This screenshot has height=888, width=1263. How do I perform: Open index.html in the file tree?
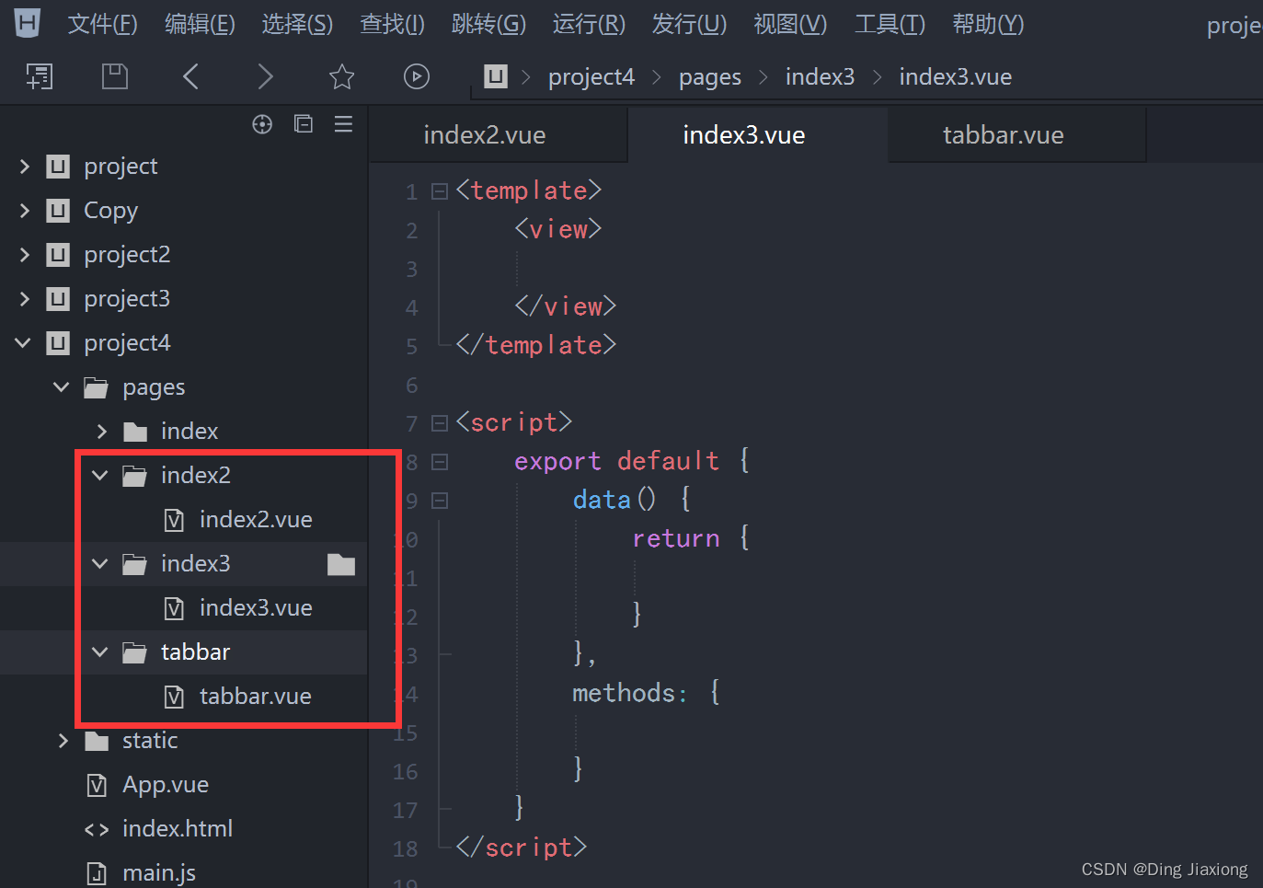point(178,829)
